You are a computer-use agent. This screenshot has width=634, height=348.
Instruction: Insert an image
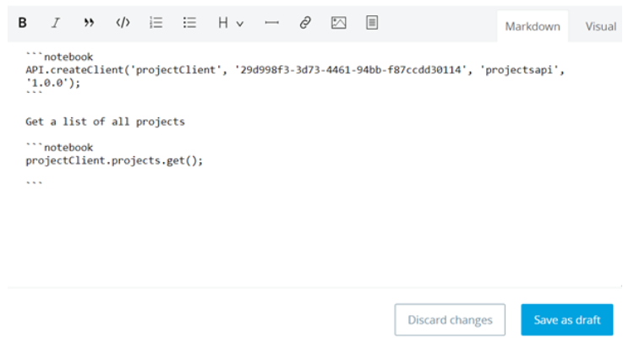click(x=338, y=24)
